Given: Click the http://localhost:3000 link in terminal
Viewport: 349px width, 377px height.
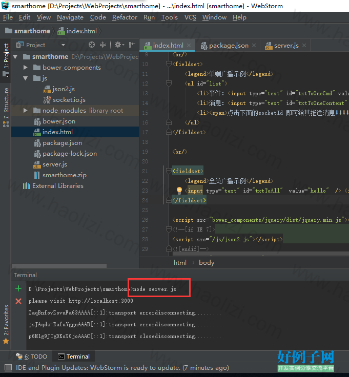Looking at the screenshot, I should 100,301.
